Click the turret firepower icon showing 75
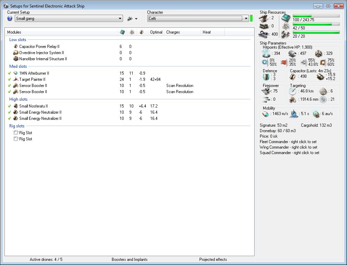This screenshot has height=265, width=347. click(x=267, y=91)
